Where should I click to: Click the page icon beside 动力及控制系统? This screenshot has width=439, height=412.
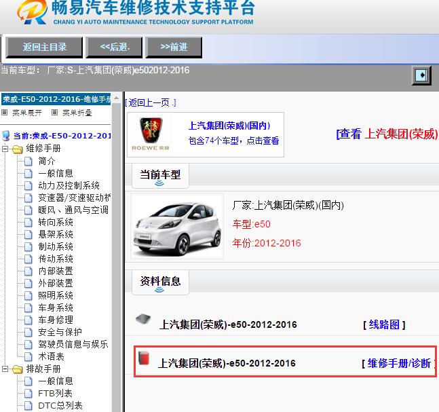pyautogui.click(x=28, y=186)
